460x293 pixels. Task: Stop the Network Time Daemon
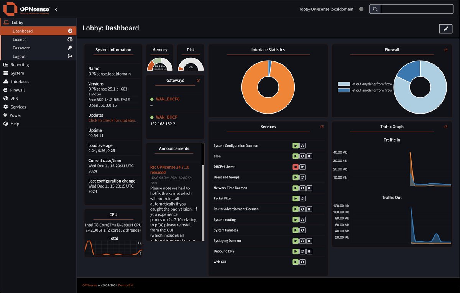[309, 188]
